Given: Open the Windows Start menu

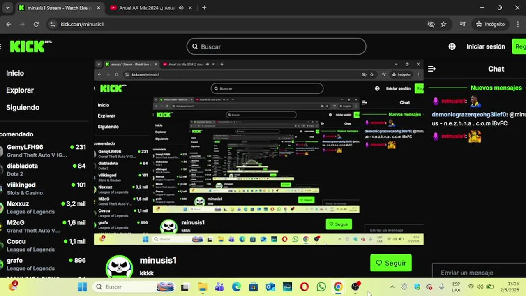Looking at the screenshot, I should pyautogui.click(x=82, y=287).
